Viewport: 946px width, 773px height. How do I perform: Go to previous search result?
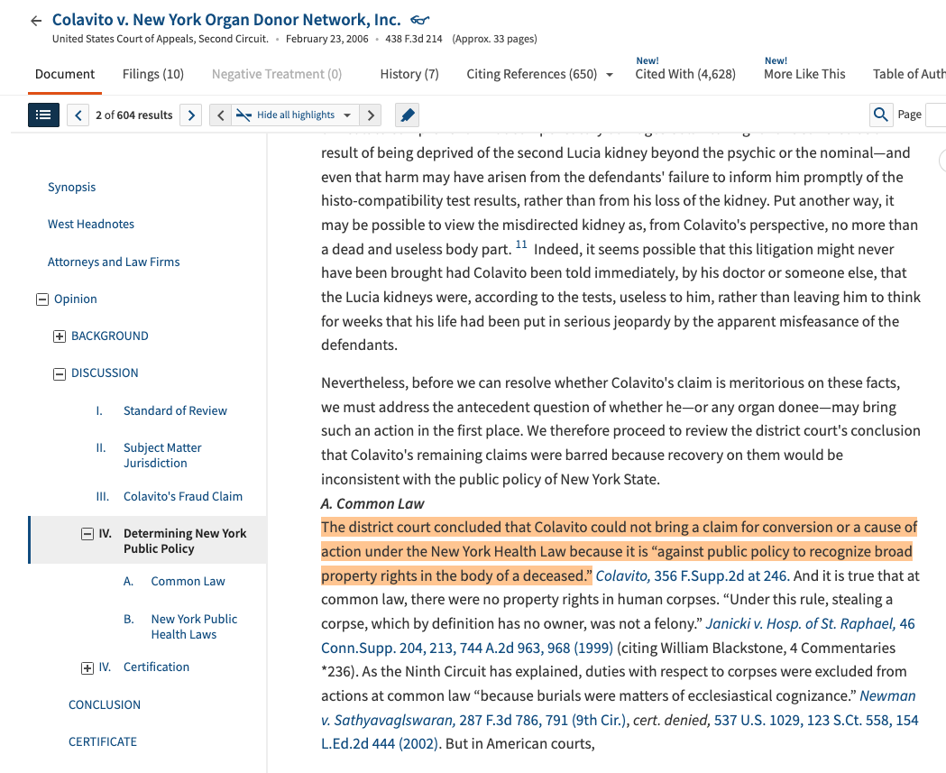pyautogui.click(x=78, y=115)
